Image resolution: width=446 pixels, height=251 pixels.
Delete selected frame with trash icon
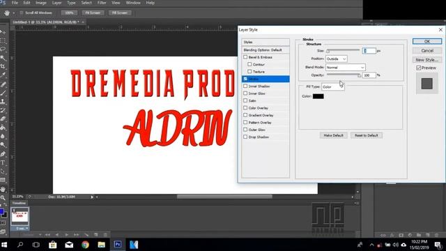coord(105,235)
